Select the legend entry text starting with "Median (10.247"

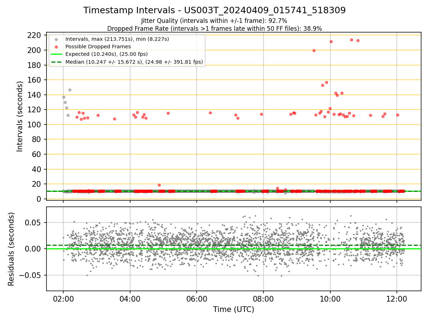tap(134, 62)
